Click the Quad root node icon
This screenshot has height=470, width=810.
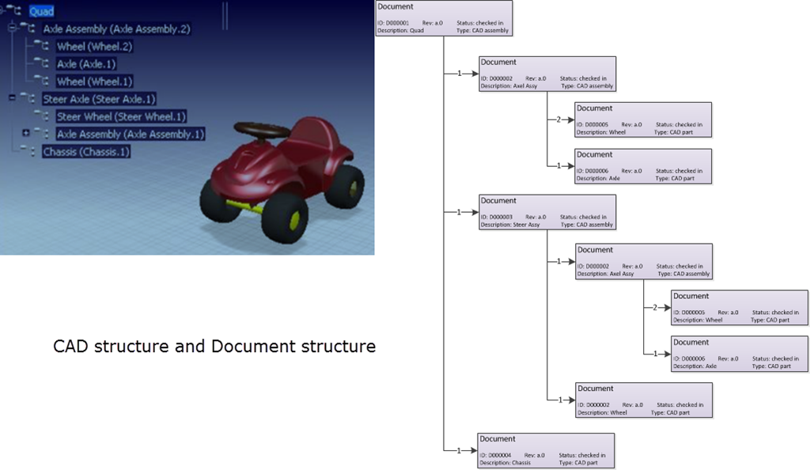(x=17, y=11)
